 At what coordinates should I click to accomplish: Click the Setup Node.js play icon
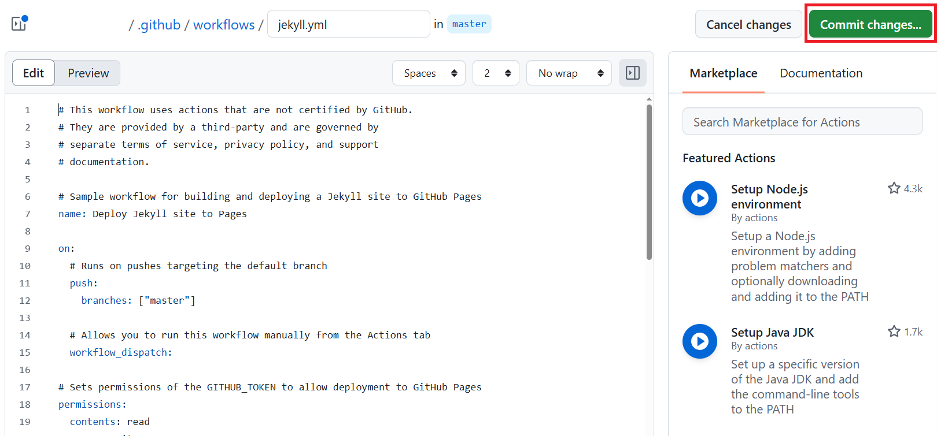(700, 198)
